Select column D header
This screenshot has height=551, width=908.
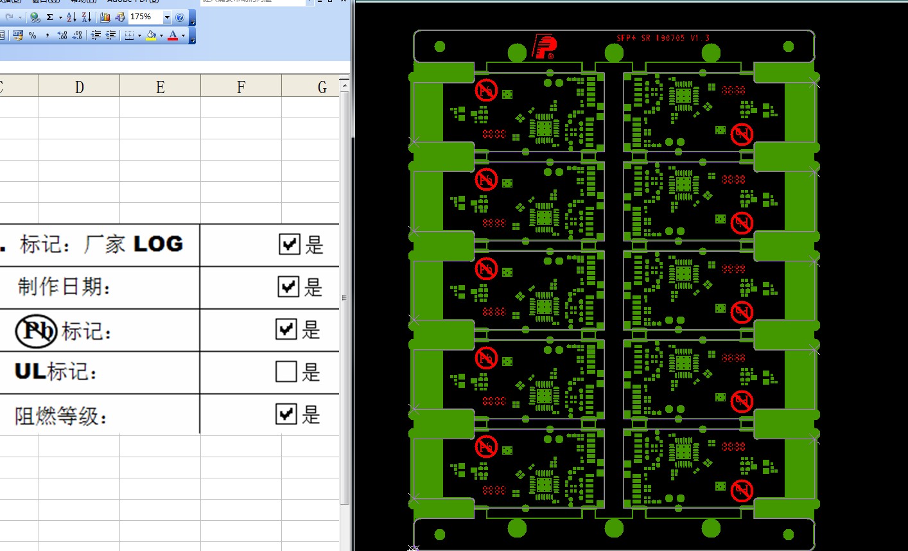[79, 86]
